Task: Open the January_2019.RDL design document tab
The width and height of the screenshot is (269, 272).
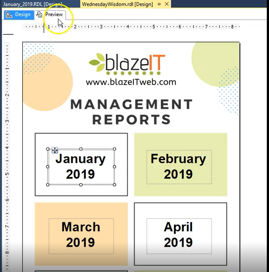Action: (33, 4)
